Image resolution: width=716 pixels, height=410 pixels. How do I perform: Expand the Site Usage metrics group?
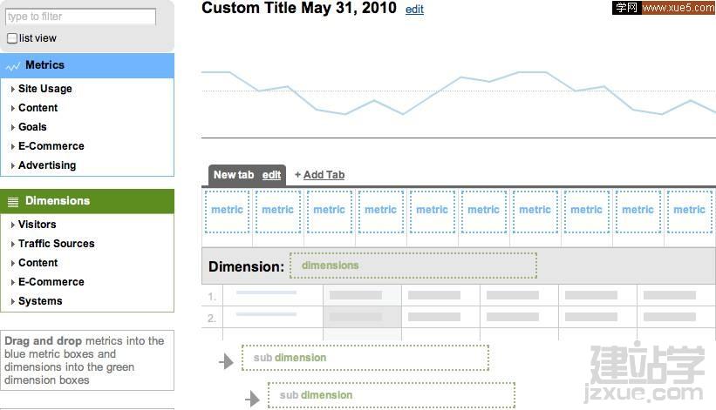(44, 89)
